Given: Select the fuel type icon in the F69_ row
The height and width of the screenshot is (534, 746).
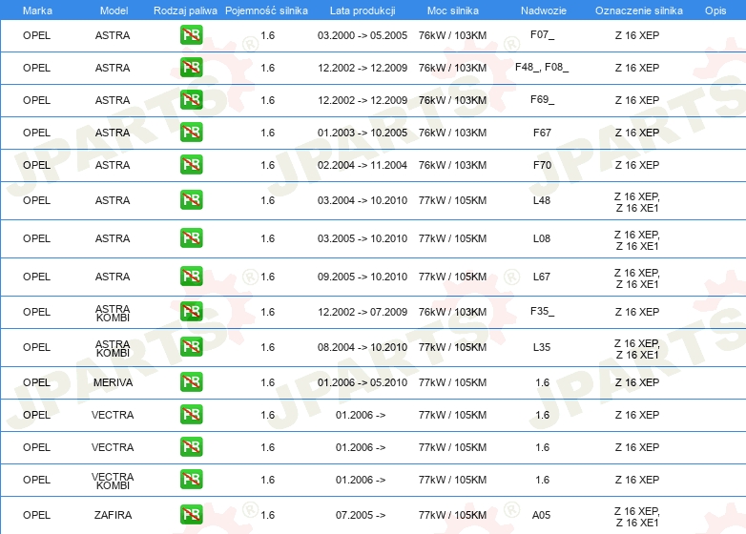Looking at the screenshot, I should (x=191, y=100).
